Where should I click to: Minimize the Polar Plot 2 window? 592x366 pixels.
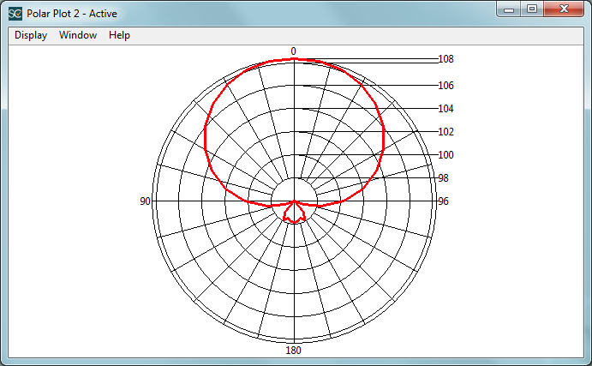pos(509,9)
